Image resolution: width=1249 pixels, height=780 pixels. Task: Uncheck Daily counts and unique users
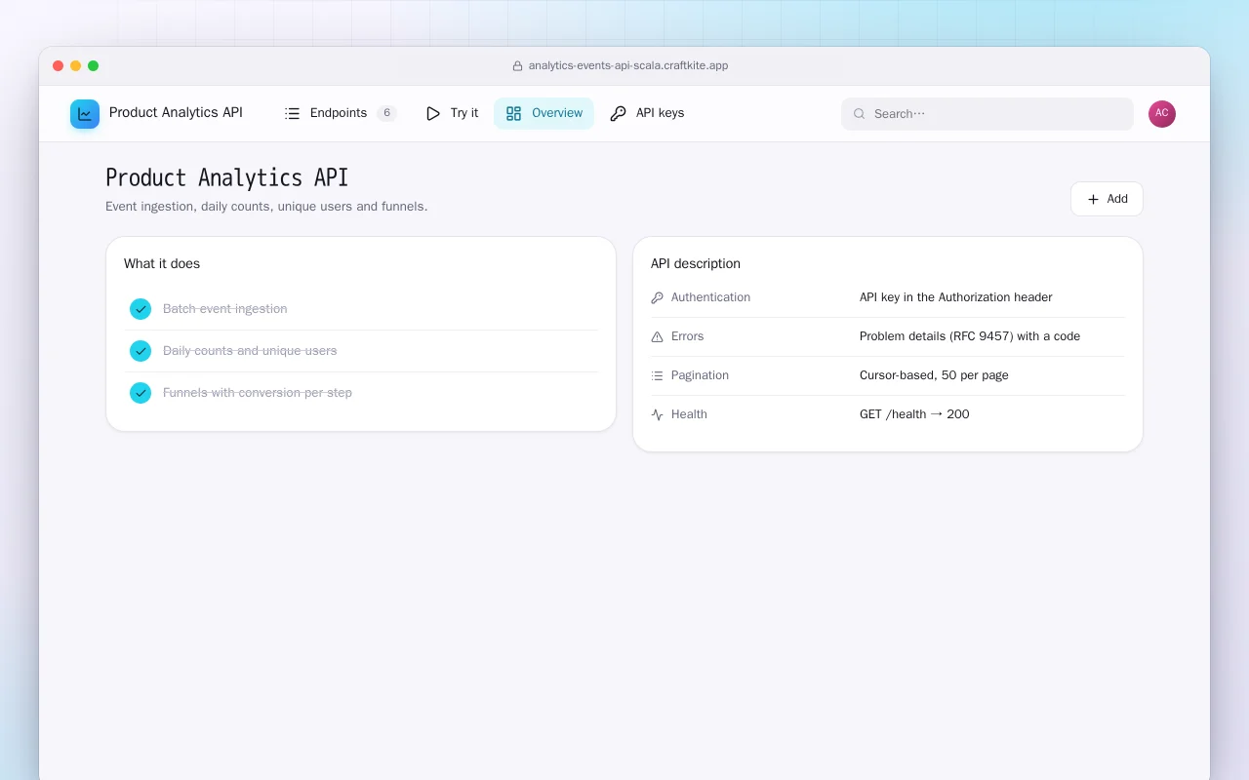[141, 351]
